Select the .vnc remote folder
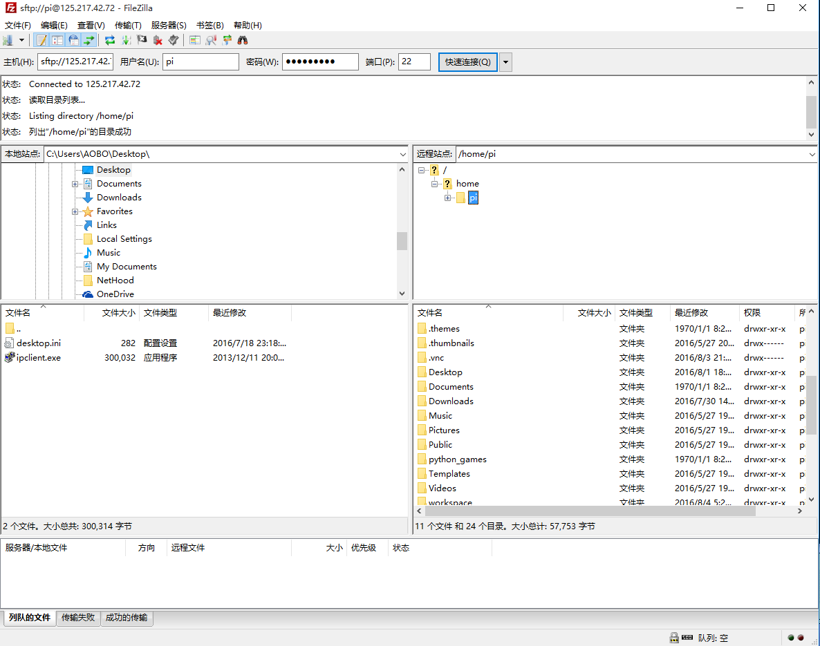820x646 pixels. (436, 358)
